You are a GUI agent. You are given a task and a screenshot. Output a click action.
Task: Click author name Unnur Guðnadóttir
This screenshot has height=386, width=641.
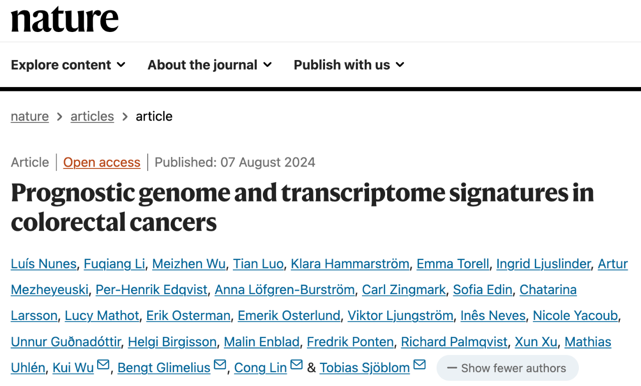click(x=66, y=342)
